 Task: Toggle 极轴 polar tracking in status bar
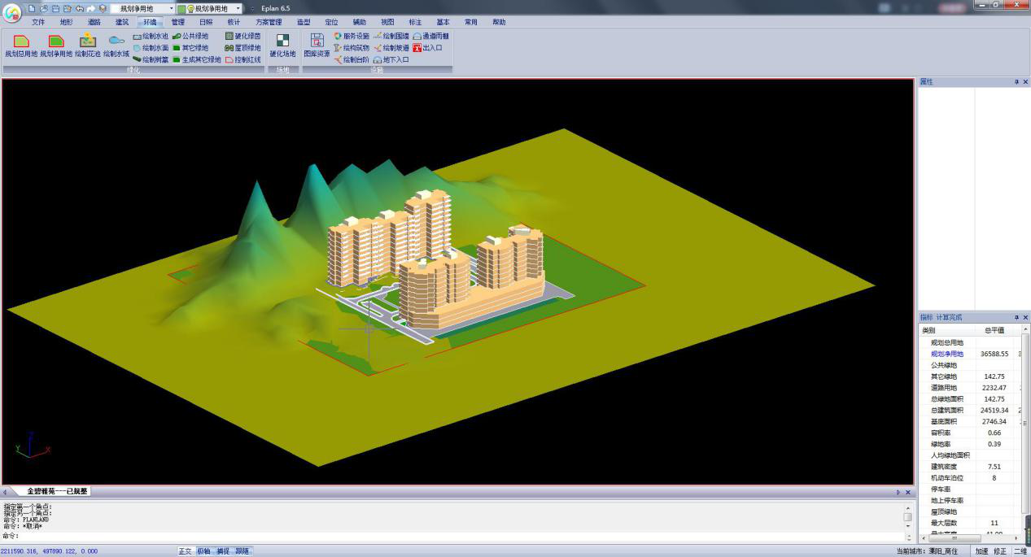[x=204, y=551]
